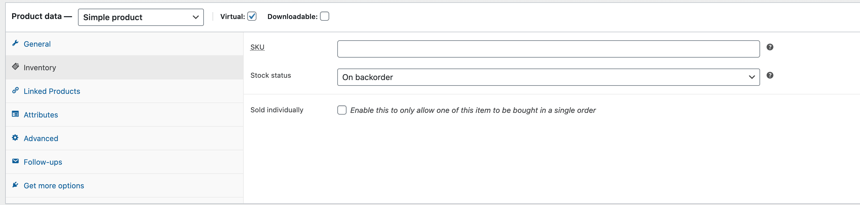Open the Stock status dropdown

click(548, 77)
